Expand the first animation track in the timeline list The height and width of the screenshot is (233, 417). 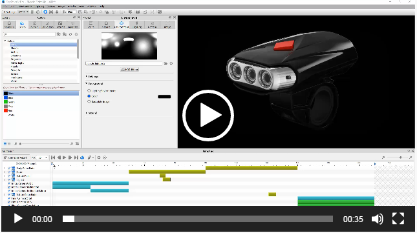click(x=5, y=168)
